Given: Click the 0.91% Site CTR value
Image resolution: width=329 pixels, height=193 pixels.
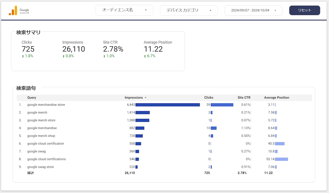Looking at the screenshot, I should coord(246,167).
